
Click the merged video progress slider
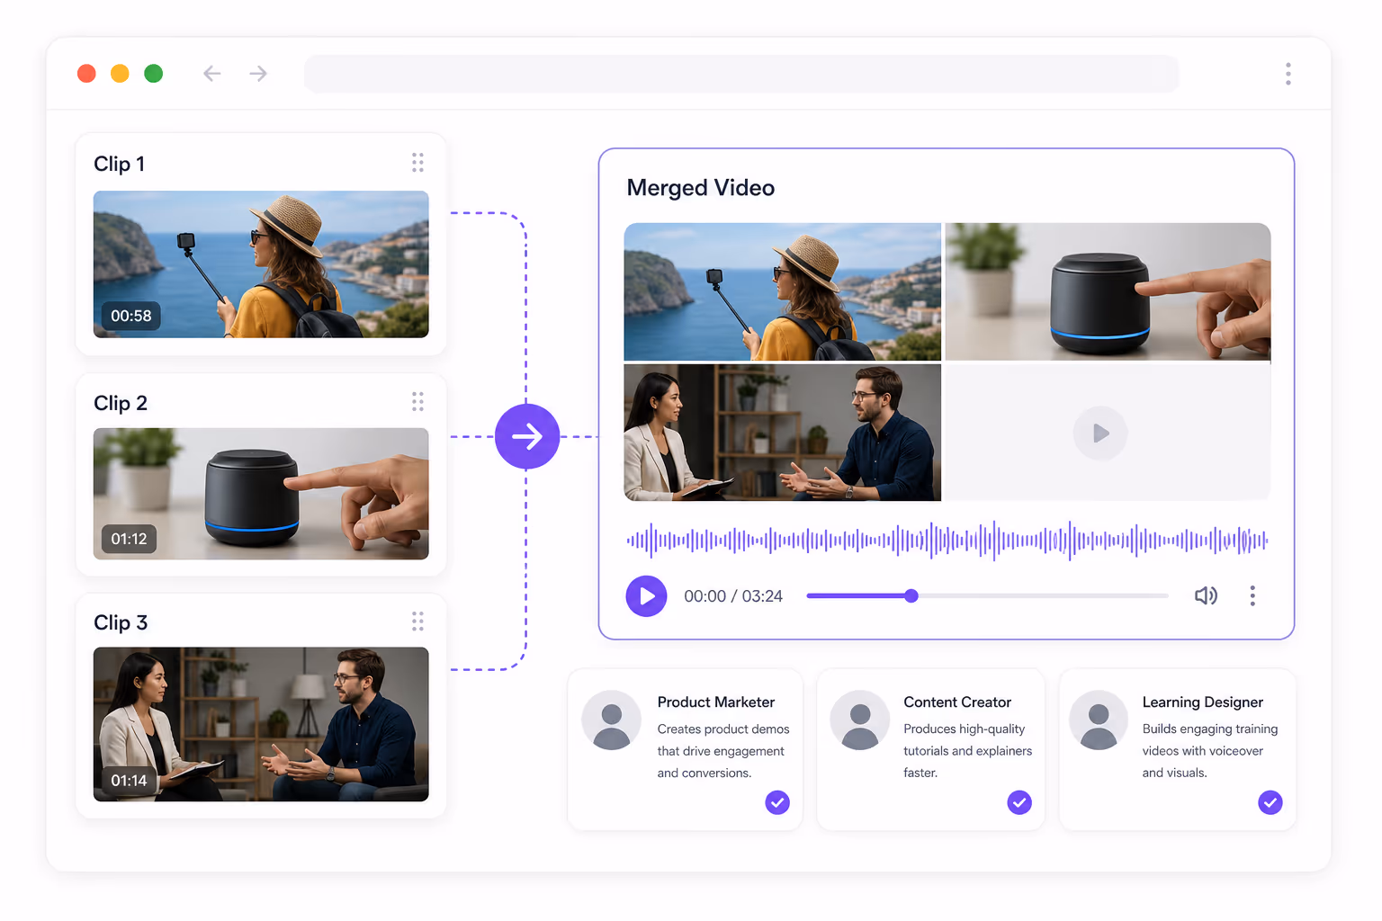point(987,595)
